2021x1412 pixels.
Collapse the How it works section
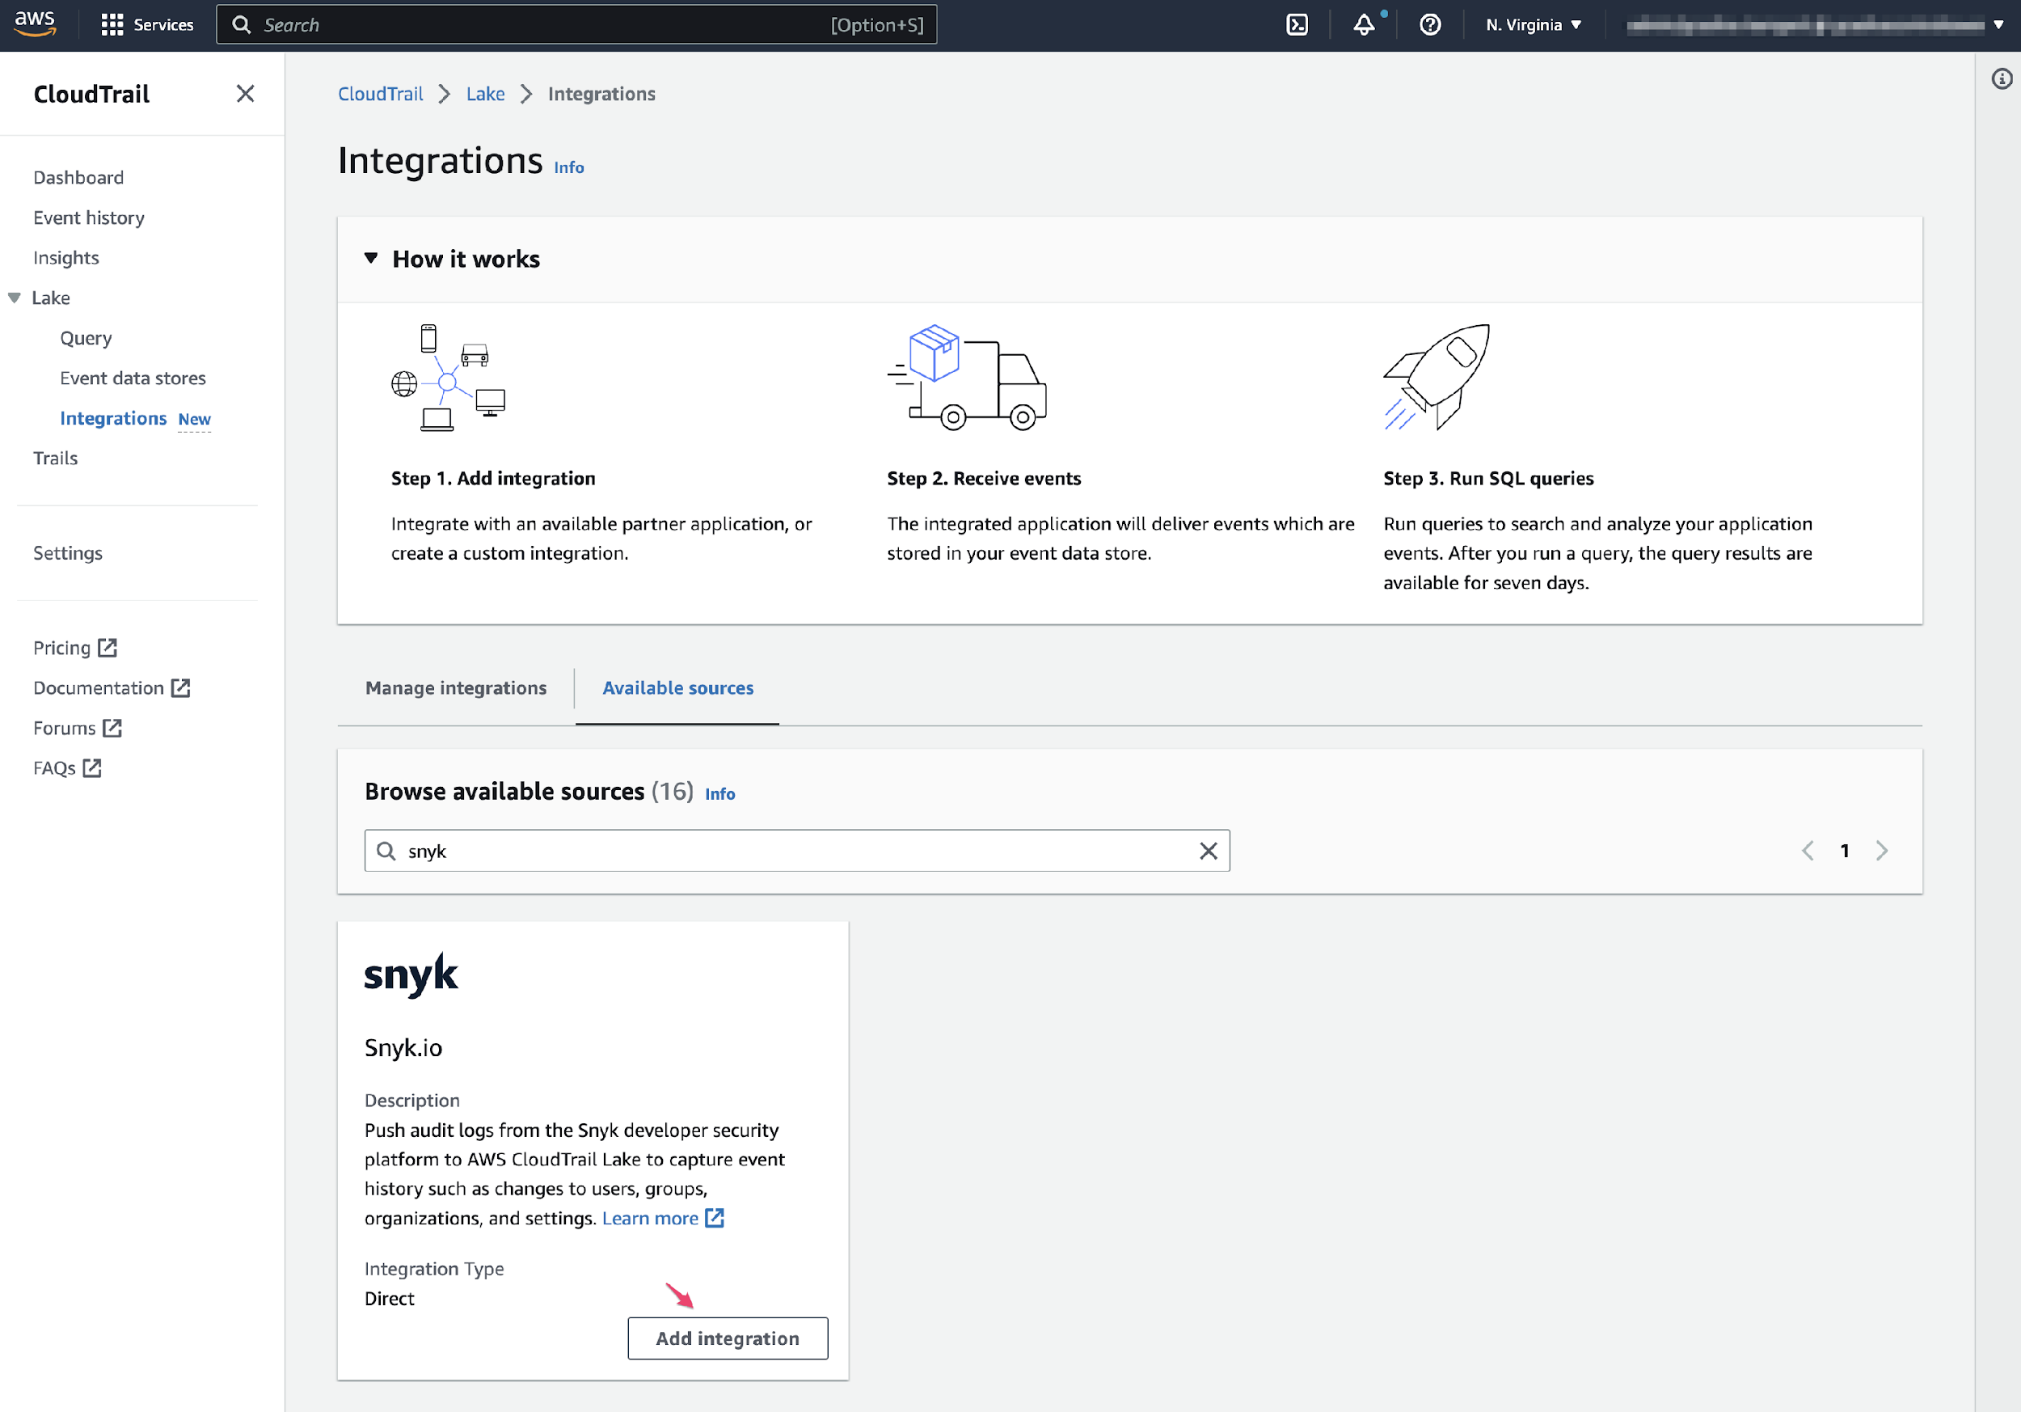click(371, 258)
